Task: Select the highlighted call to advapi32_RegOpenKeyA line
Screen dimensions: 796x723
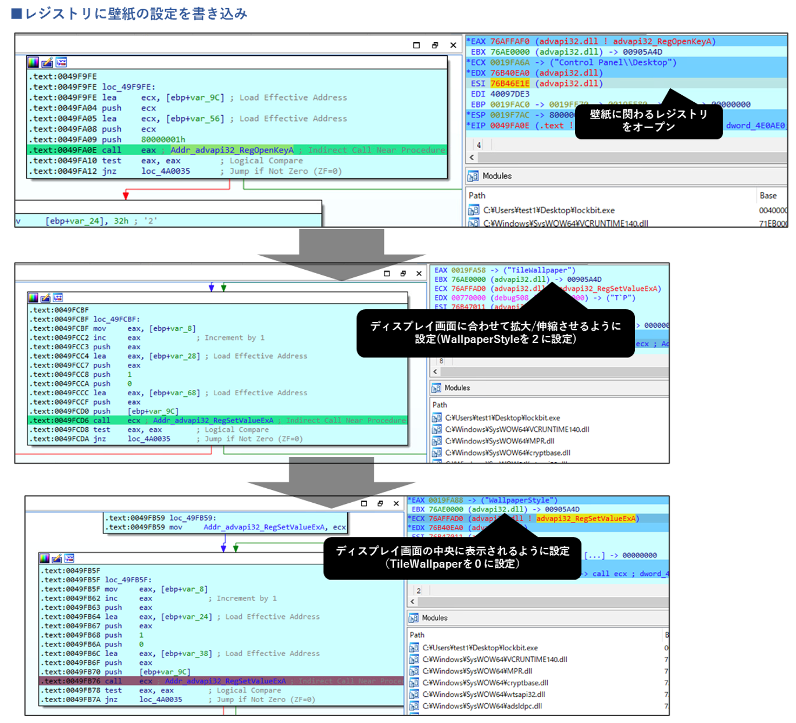Action: pos(233,150)
